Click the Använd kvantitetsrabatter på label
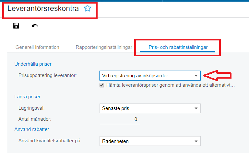The width and height of the screenshot is (249, 153). 50,141
